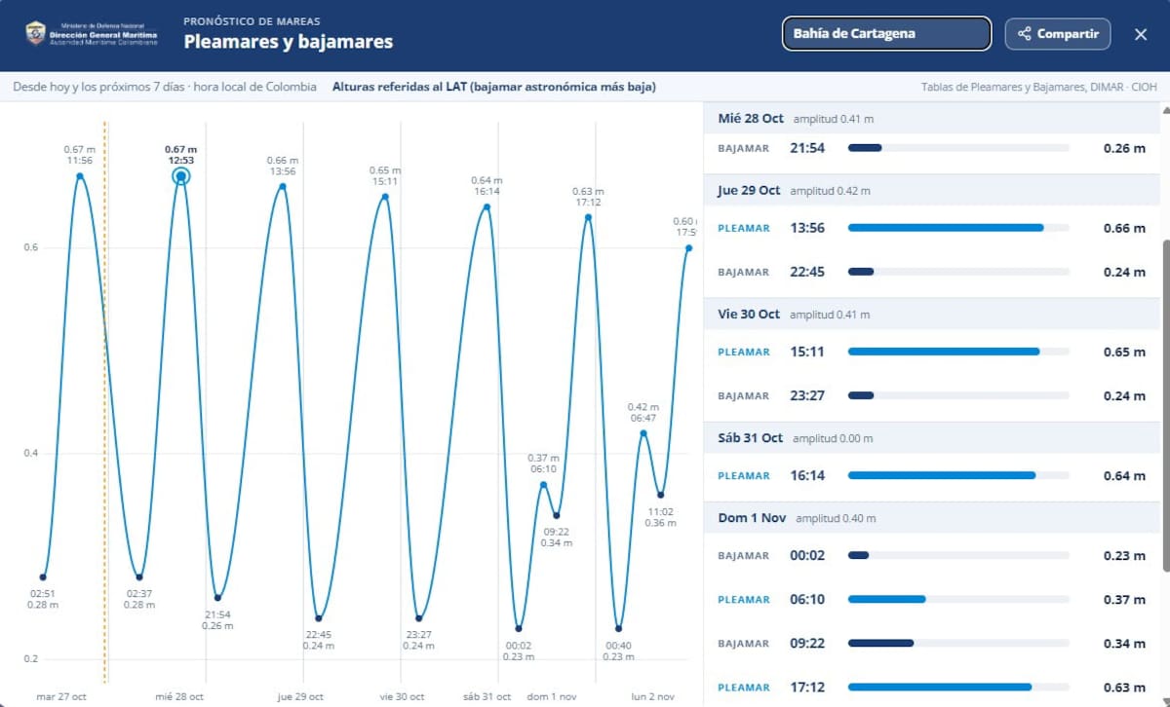Click the Mié 28 Oct bajamar 21:54 bar
The width and height of the screenshot is (1170, 707).
click(x=958, y=148)
